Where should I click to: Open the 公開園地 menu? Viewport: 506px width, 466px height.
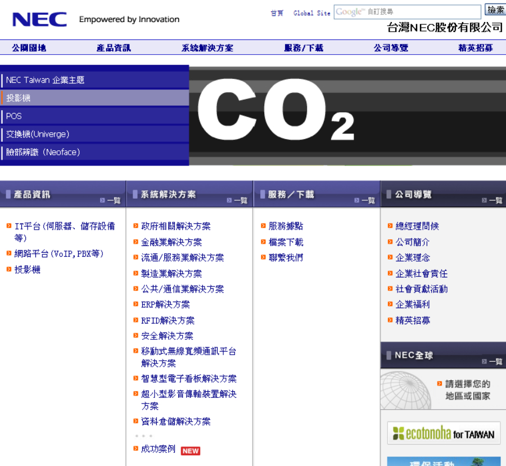click(x=29, y=48)
